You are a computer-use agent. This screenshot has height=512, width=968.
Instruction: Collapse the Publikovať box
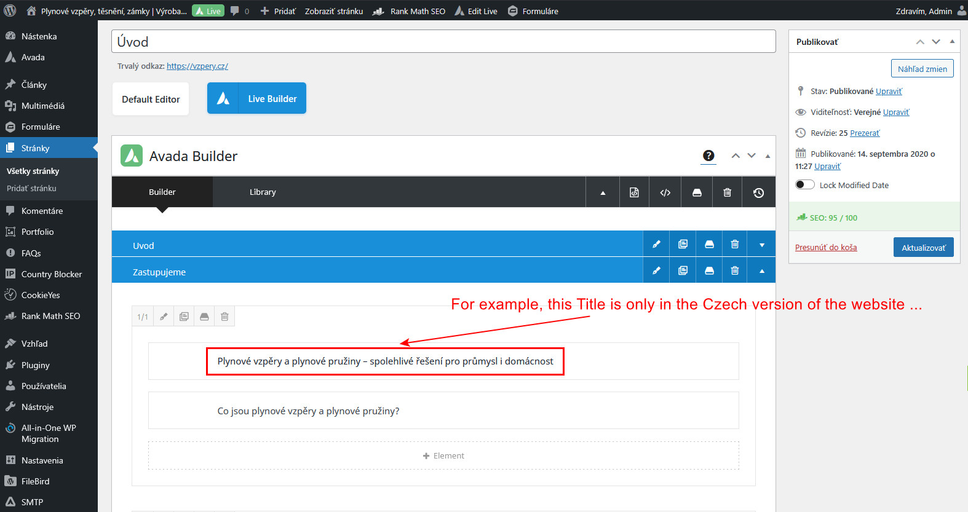coord(952,42)
